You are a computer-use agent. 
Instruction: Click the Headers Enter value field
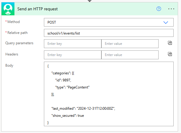click(130, 55)
